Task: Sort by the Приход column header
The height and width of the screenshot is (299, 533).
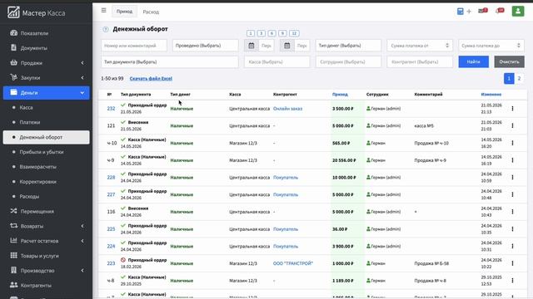Action: pyautogui.click(x=340, y=94)
